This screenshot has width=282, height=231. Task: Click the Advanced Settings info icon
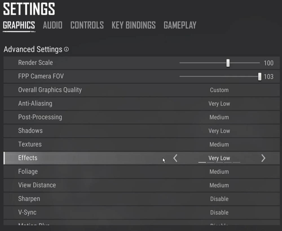[x=66, y=49]
